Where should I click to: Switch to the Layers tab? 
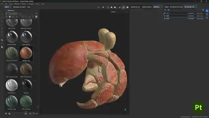click(166, 7)
